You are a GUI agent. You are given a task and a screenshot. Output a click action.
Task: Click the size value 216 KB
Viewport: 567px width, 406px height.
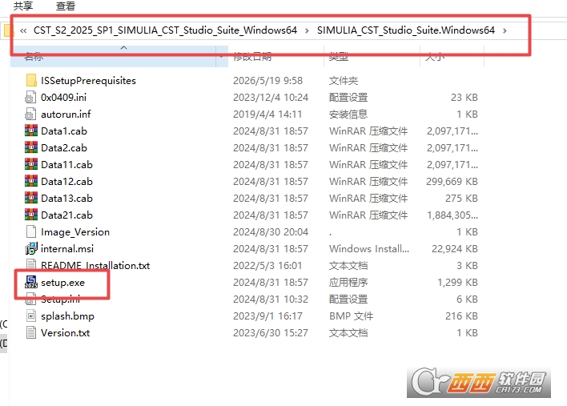pyautogui.click(x=461, y=316)
